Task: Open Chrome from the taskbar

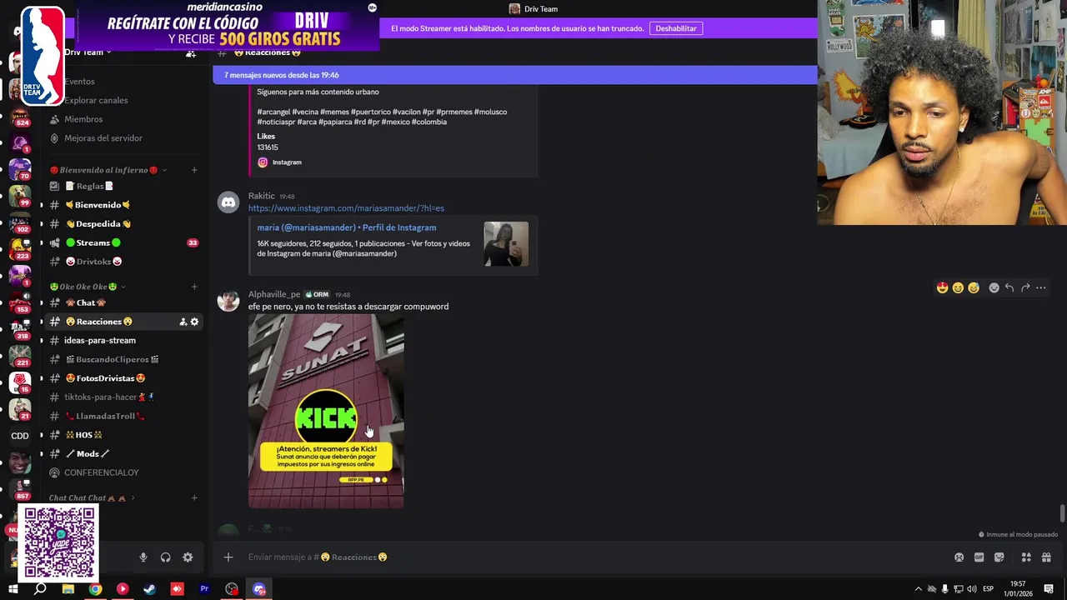Action: pos(95,589)
